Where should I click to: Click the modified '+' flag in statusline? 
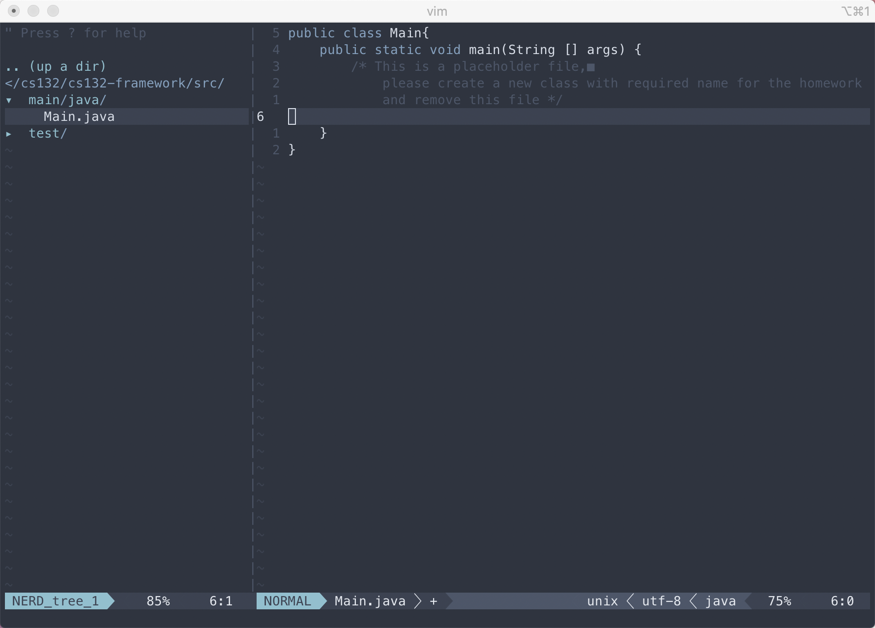tap(434, 601)
